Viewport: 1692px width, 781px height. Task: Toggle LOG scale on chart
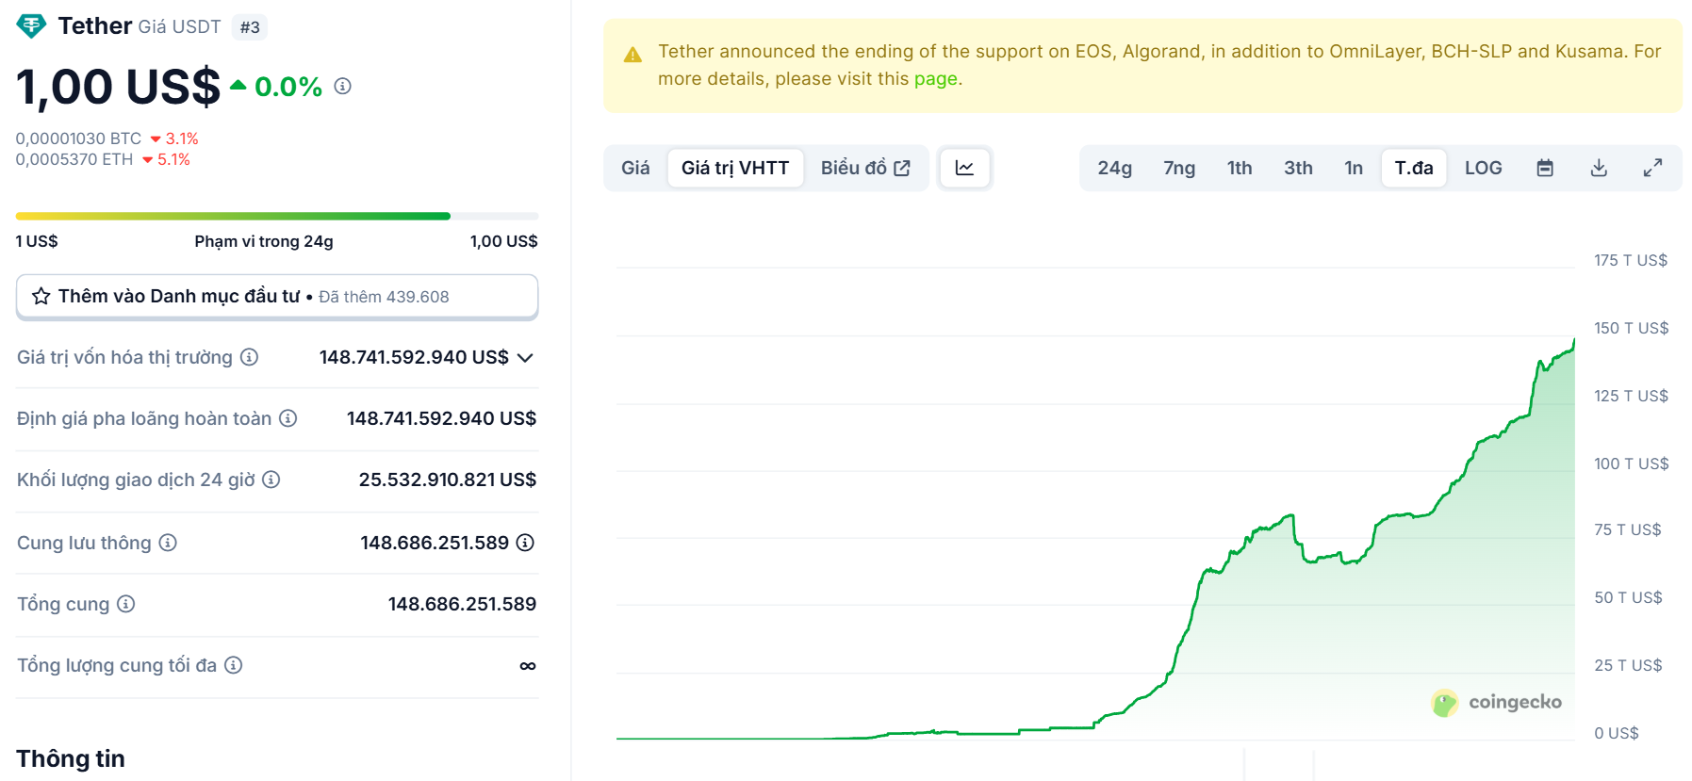pos(1483,168)
